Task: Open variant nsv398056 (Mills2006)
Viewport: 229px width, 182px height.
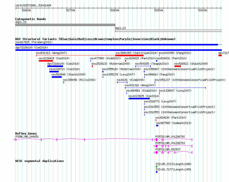Action: pos(79,80)
